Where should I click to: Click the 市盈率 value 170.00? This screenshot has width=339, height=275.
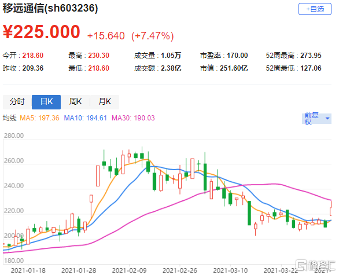[x=237, y=56]
